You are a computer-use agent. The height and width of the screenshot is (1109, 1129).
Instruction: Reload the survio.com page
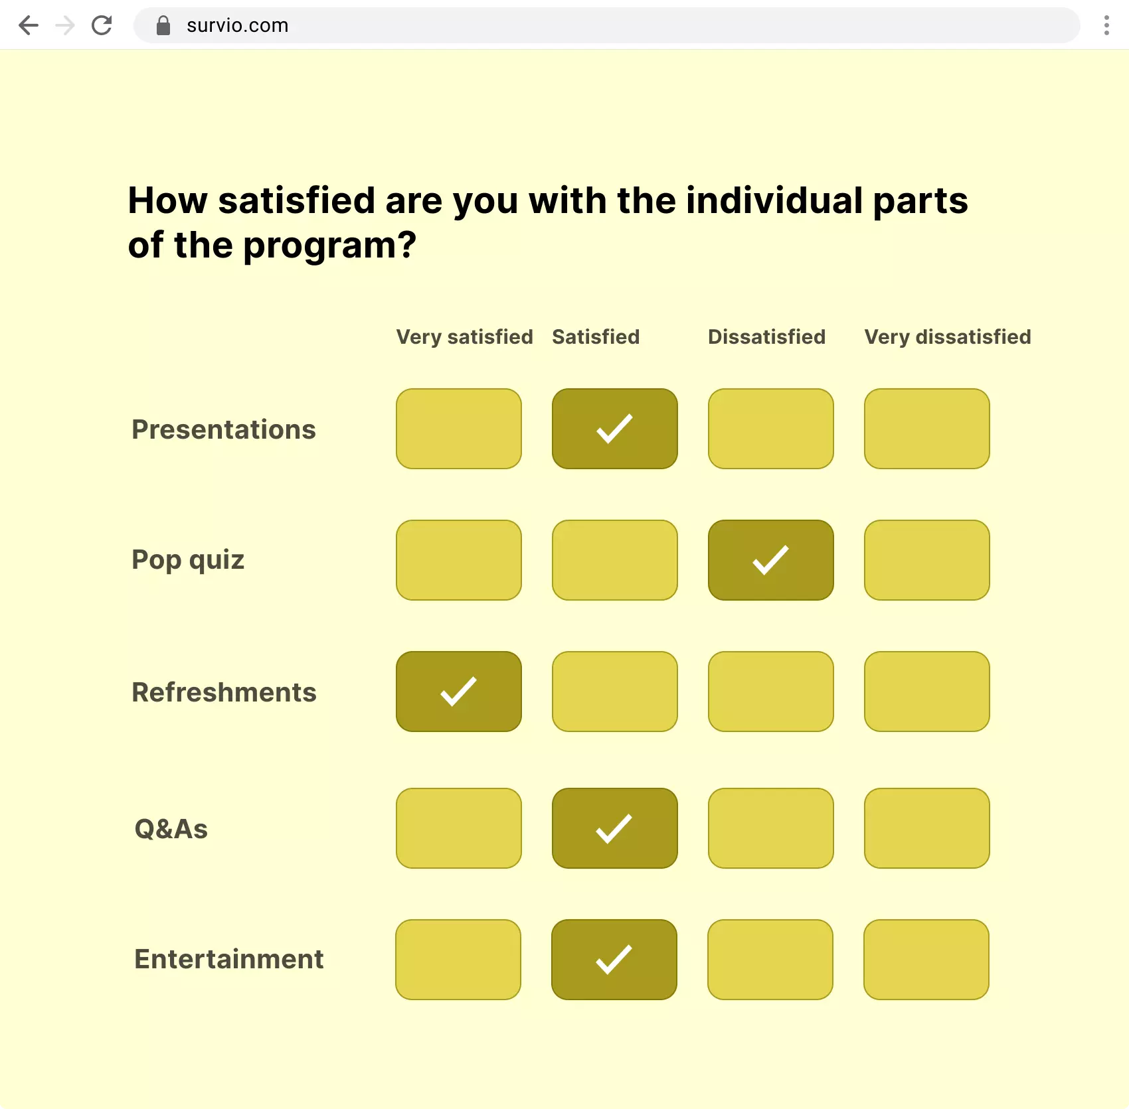[x=102, y=25]
